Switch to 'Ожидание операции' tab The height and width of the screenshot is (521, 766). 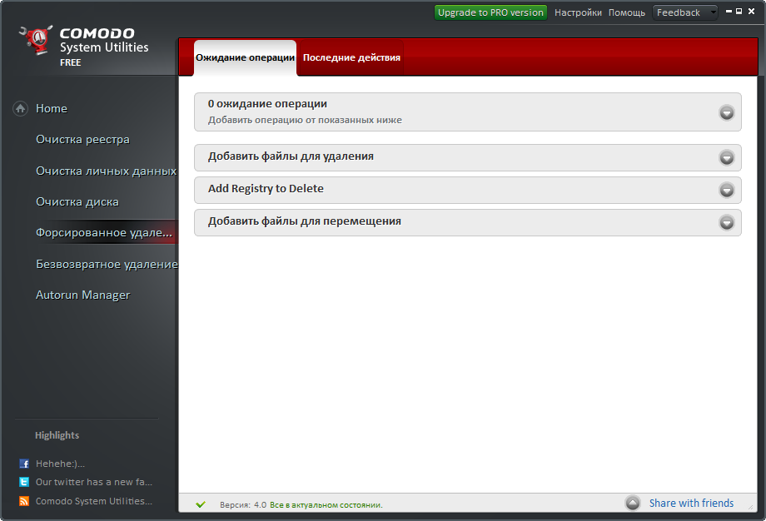coord(246,57)
